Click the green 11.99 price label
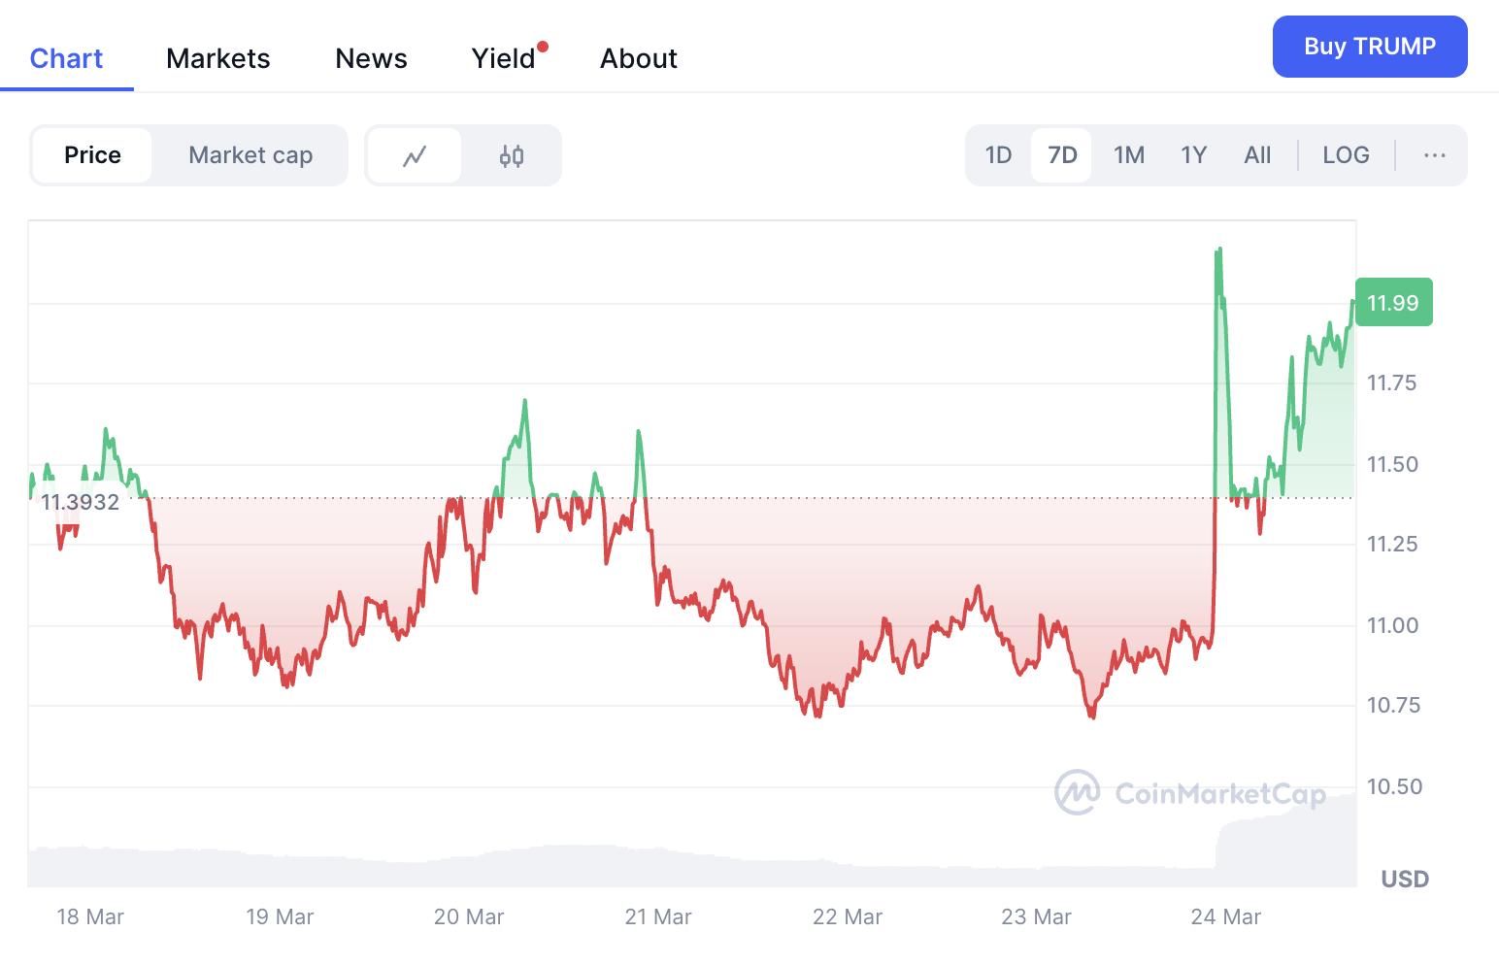 [1393, 302]
